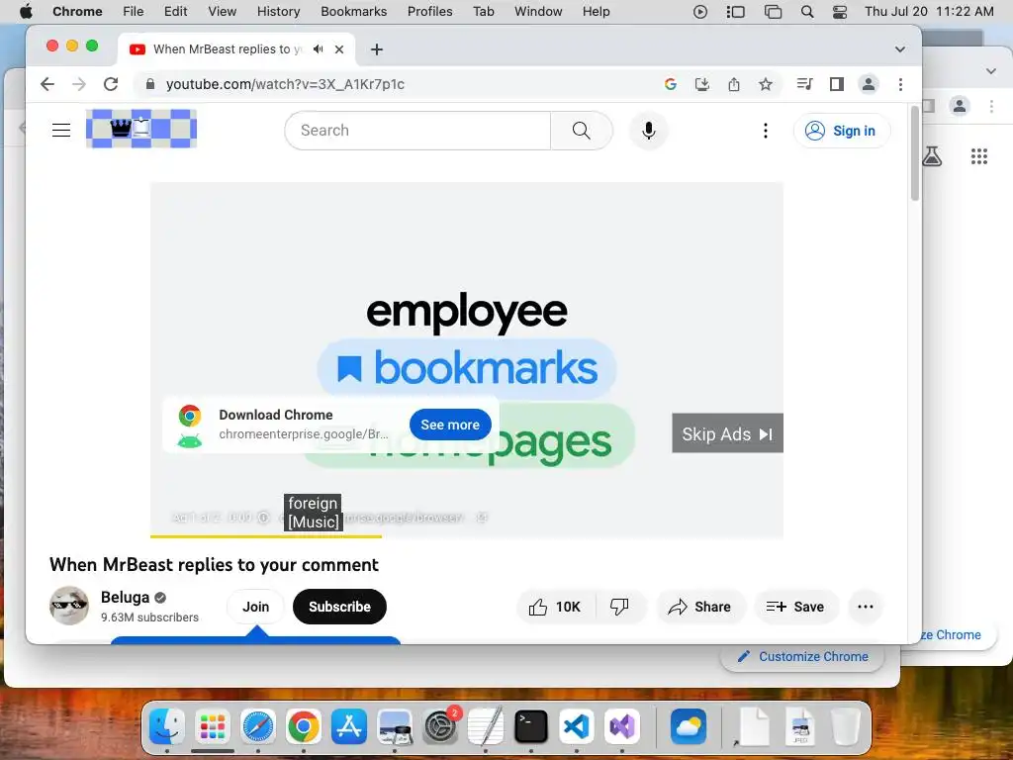Open Spotlight search in menu bar
The height and width of the screenshot is (760, 1013).
807,12
